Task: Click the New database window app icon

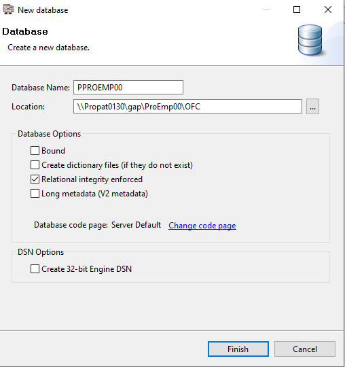Action: coord(8,10)
